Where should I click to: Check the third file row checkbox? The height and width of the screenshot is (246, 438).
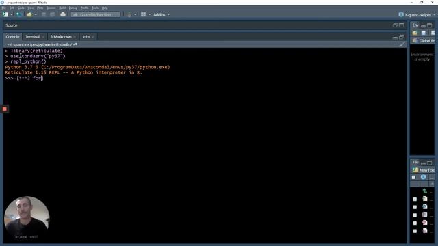point(415,215)
